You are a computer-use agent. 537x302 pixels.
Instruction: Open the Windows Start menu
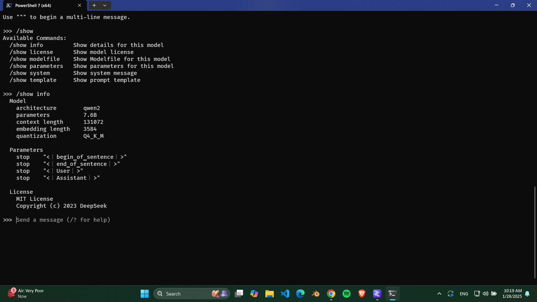(x=145, y=293)
